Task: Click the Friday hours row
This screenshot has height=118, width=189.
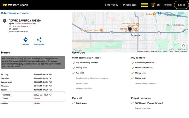Action: pyautogui.click(x=33, y=90)
